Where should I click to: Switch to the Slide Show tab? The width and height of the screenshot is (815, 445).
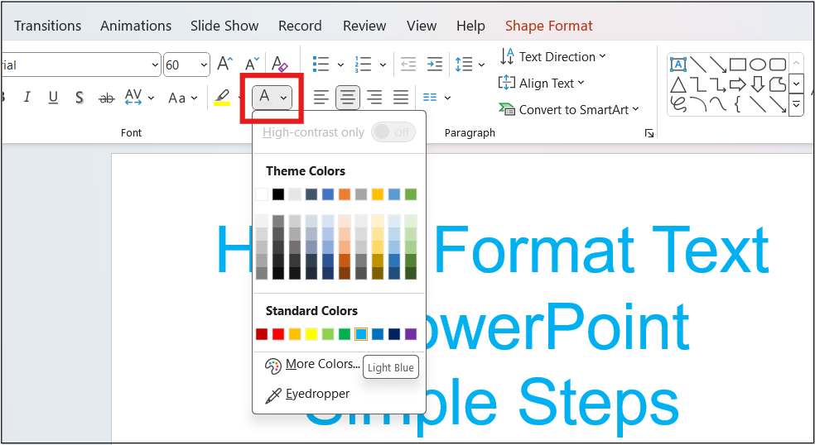coord(224,26)
